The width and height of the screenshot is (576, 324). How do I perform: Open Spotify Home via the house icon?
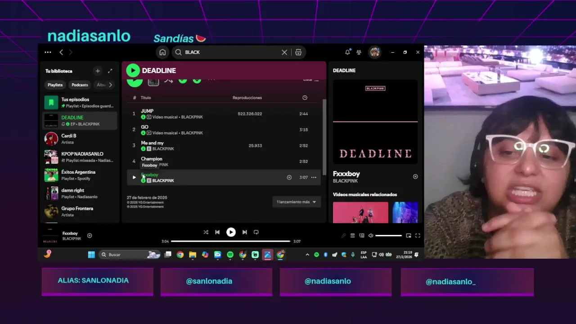pos(162,52)
